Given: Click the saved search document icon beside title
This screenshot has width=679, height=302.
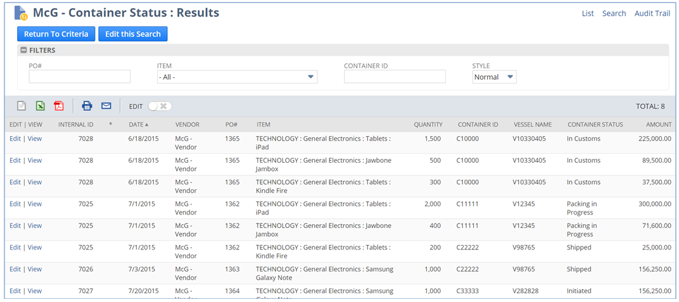Looking at the screenshot, I should click(21, 13).
